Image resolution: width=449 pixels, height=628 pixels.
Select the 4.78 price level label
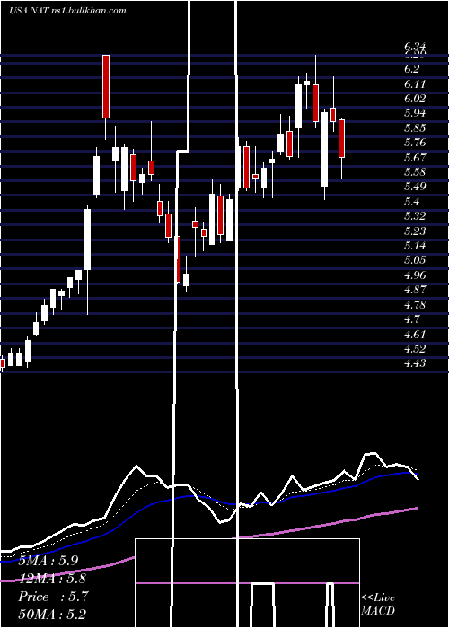(x=415, y=304)
